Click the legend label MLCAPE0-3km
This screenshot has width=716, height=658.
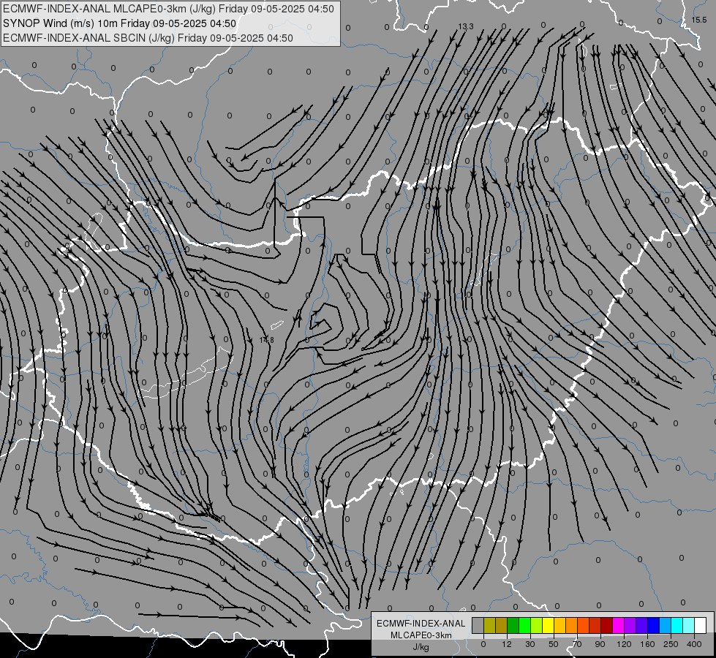click(421, 635)
